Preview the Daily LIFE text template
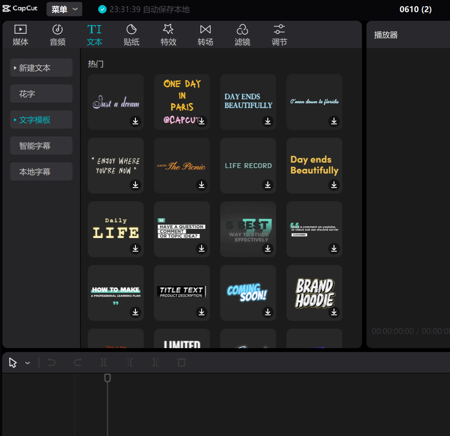 tap(116, 229)
